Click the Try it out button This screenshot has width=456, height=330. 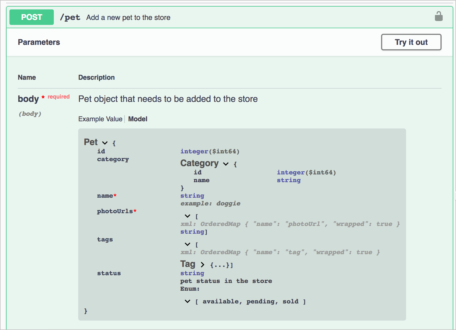tap(411, 42)
